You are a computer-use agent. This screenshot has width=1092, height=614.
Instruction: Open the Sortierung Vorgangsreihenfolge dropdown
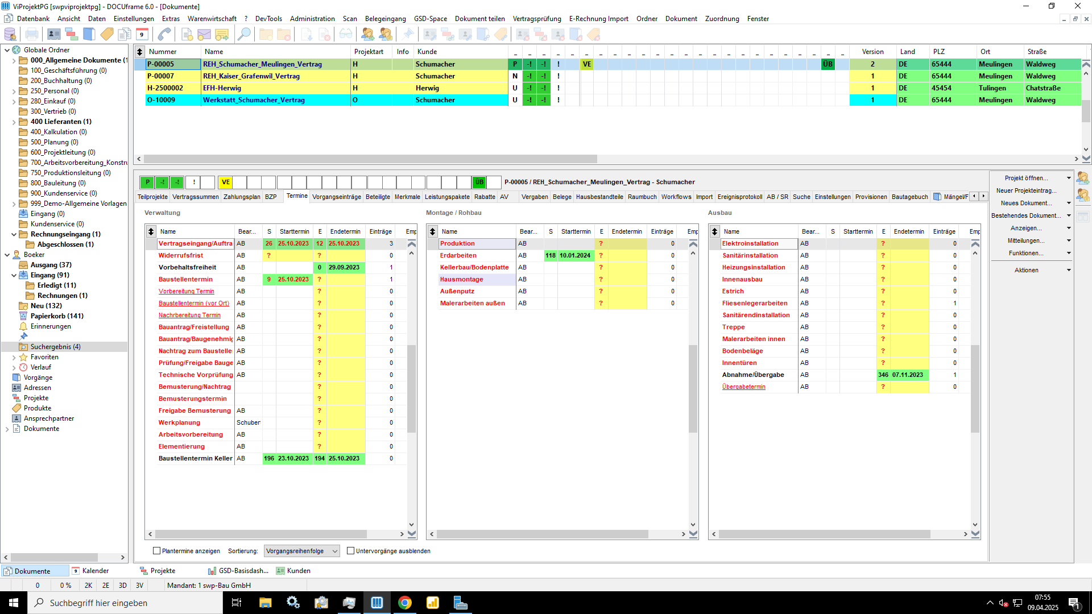coord(302,551)
